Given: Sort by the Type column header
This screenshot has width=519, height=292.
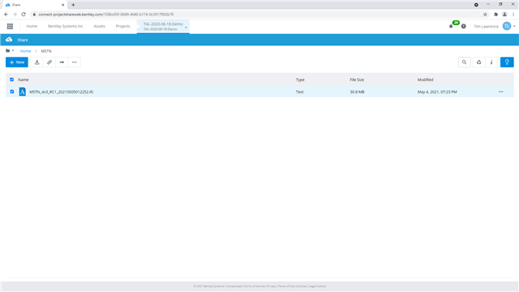Looking at the screenshot, I should click(x=300, y=79).
